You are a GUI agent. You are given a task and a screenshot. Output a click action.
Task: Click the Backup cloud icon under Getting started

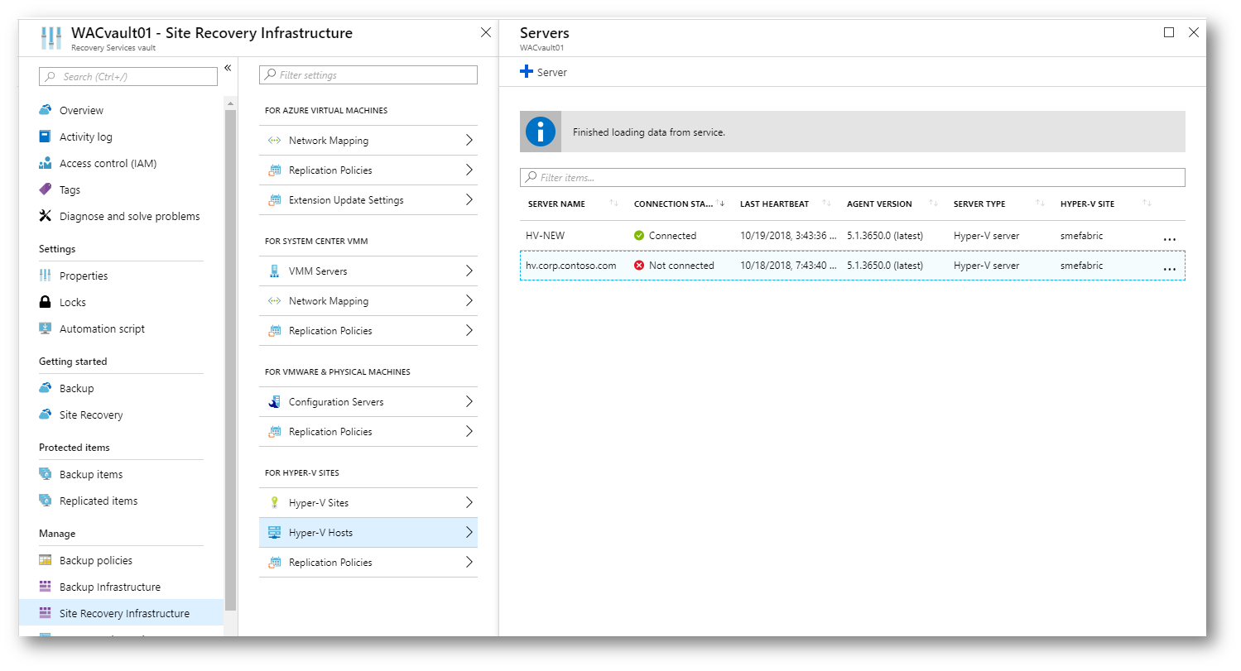[x=46, y=388]
